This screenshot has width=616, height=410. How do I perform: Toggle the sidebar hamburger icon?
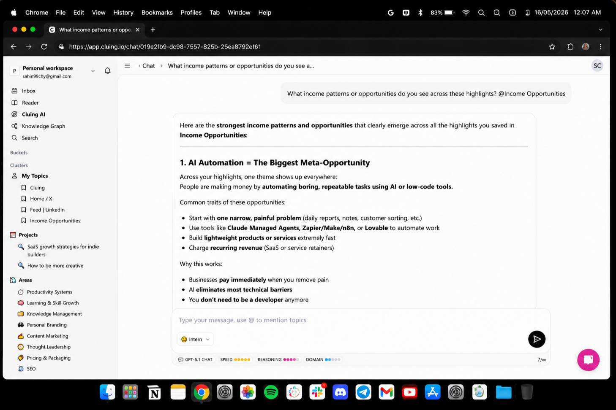pos(127,66)
